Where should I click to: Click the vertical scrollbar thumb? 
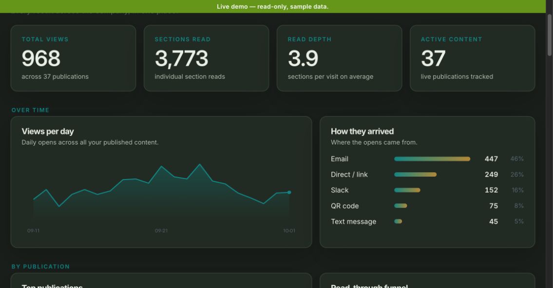coord(549,35)
